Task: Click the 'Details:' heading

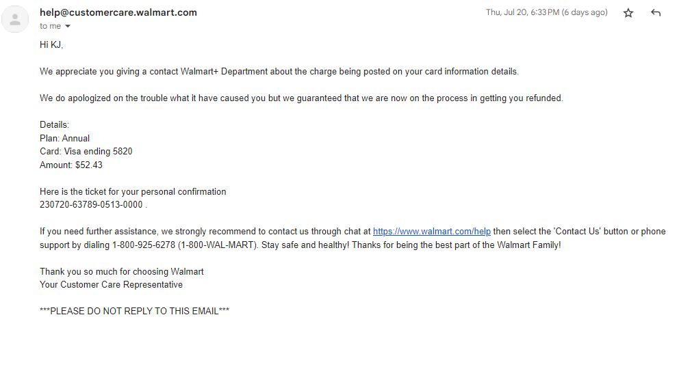Action: tap(54, 125)
